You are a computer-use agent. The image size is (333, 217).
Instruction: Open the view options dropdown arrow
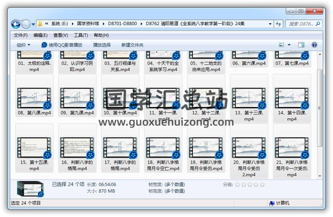coord(289,45)
